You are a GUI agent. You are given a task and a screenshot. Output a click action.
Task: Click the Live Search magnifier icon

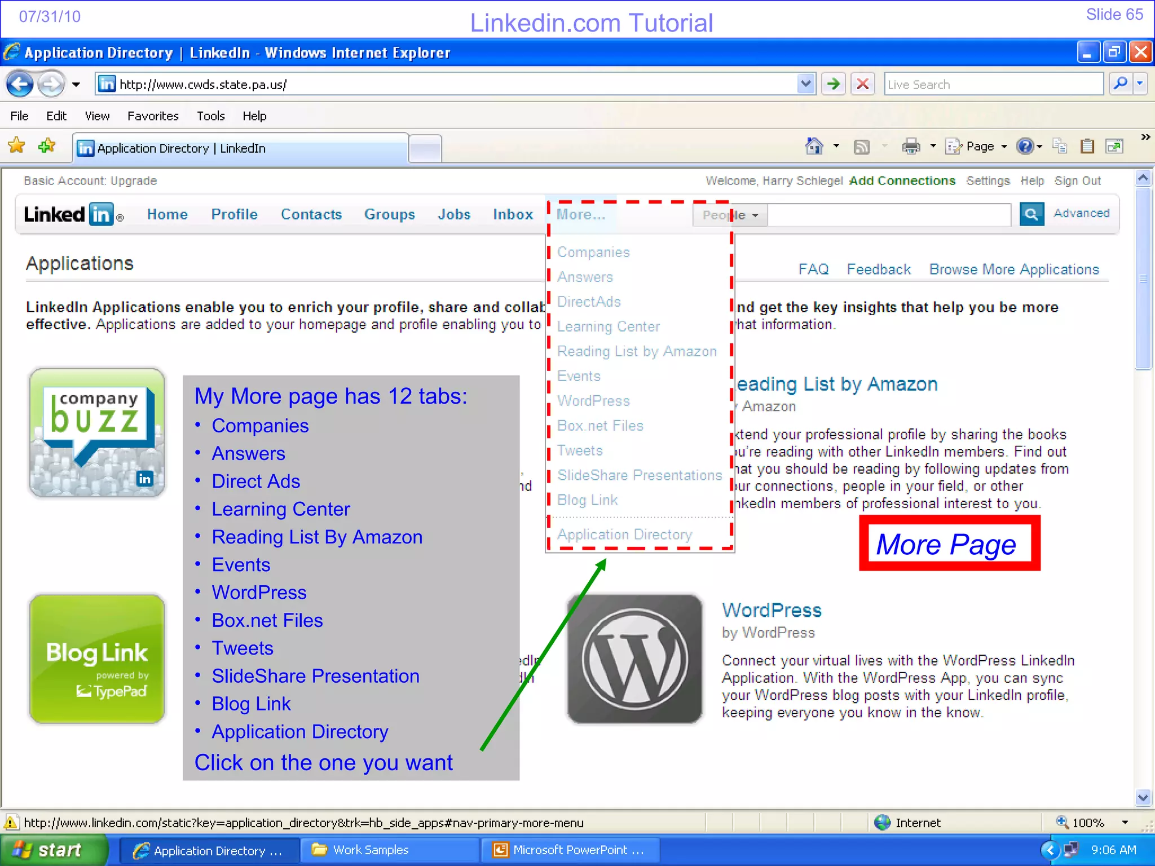[1121, 84]
